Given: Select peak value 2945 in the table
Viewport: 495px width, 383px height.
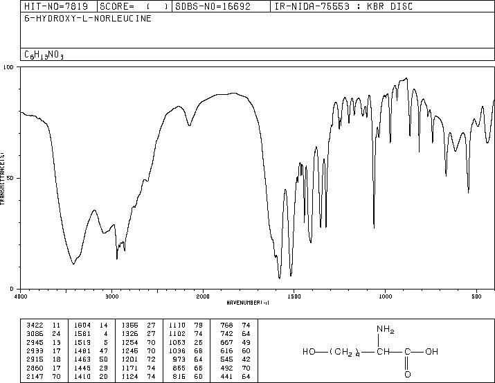Looking at the screenshot, I should (35, 342).
